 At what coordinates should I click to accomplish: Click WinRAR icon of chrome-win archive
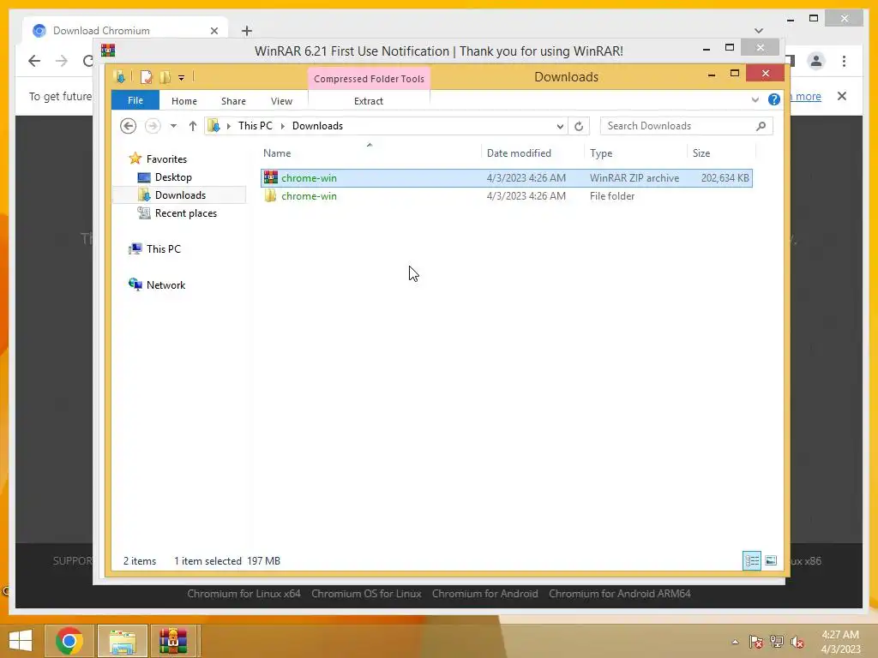click(271, 177)
